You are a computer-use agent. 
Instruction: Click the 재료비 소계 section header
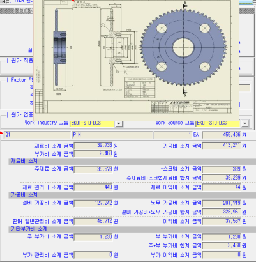(132, 161)
